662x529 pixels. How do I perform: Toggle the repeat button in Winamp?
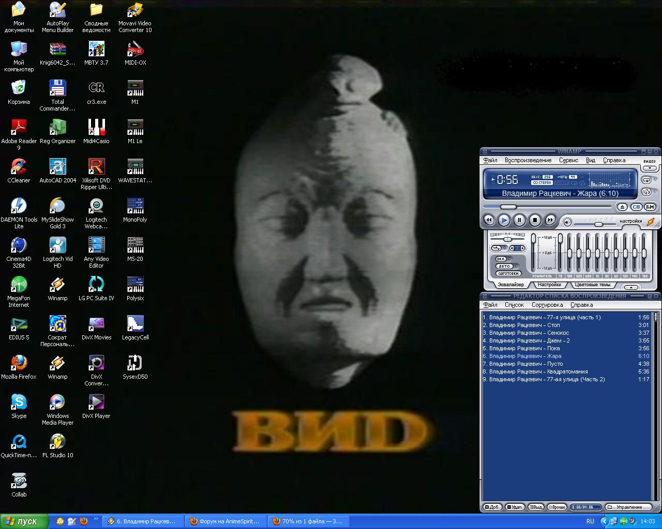click(x=646, y=180)
